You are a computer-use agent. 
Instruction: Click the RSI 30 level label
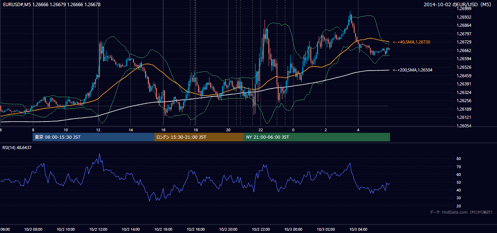coord(458,198)
